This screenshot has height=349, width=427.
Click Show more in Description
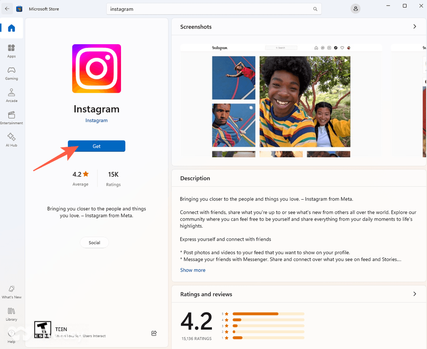(x=193, y=270)
